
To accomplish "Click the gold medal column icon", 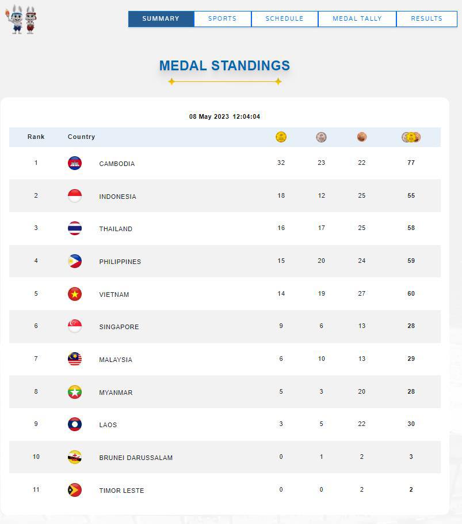I will [x=281, y=137].
